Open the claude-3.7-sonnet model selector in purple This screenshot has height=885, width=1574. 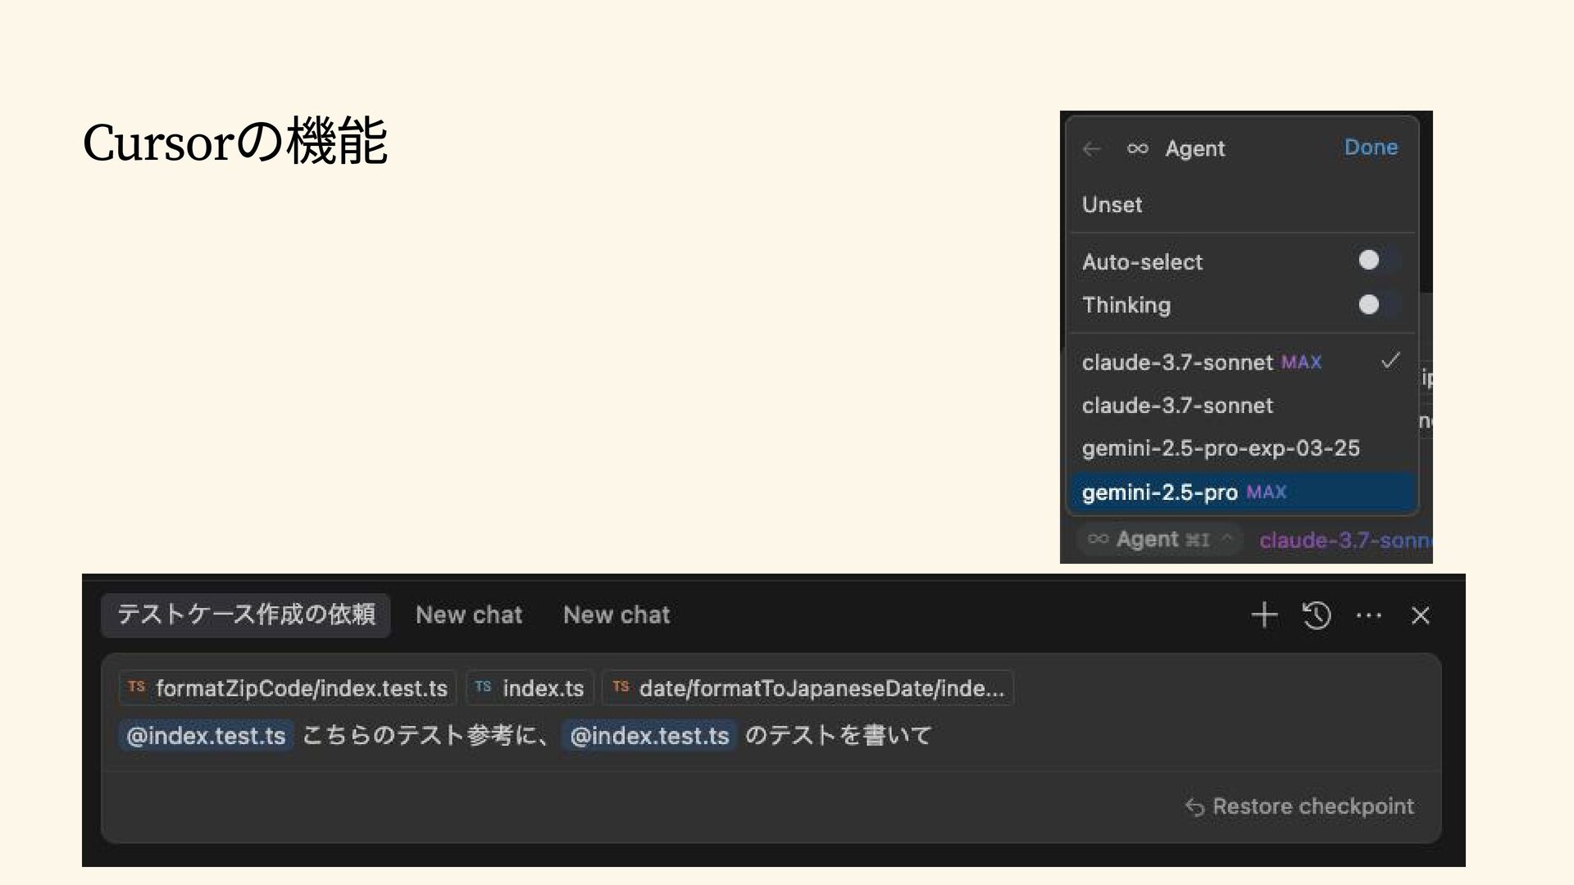click(x=1345, y=541)
